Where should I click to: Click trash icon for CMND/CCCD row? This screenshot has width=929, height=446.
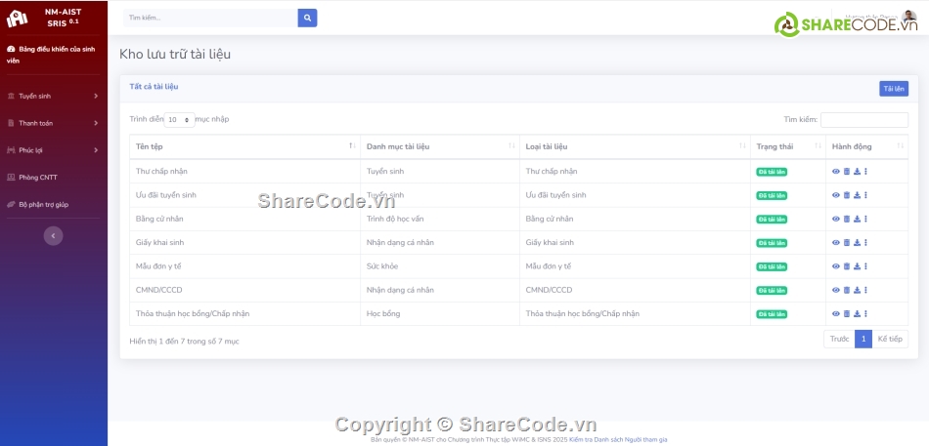tap(847, 290)
